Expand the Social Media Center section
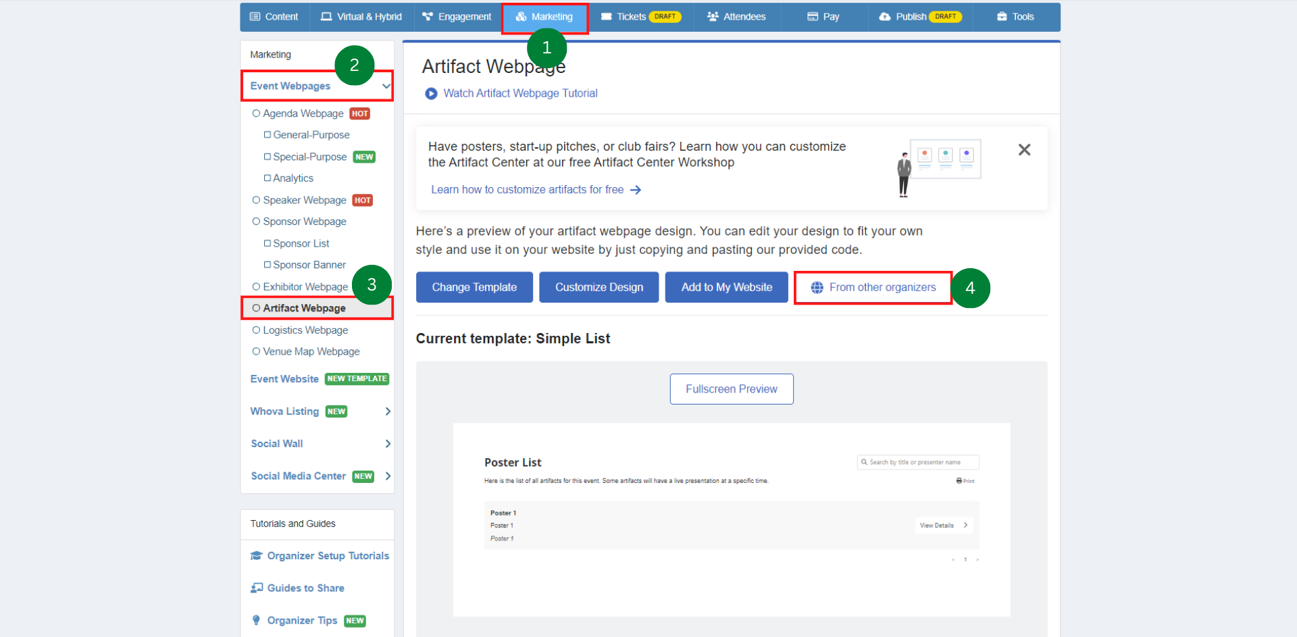 tap(387, 476)
